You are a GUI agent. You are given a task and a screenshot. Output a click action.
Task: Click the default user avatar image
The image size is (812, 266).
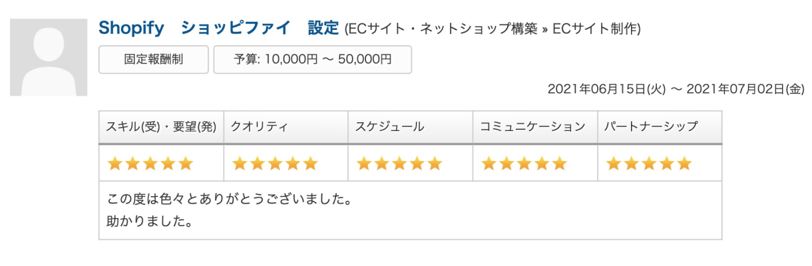click(49, 57)
